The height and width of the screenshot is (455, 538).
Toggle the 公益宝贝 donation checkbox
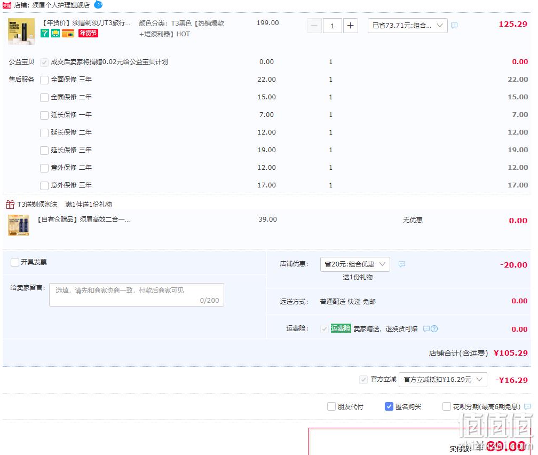(x=44, y=62)
